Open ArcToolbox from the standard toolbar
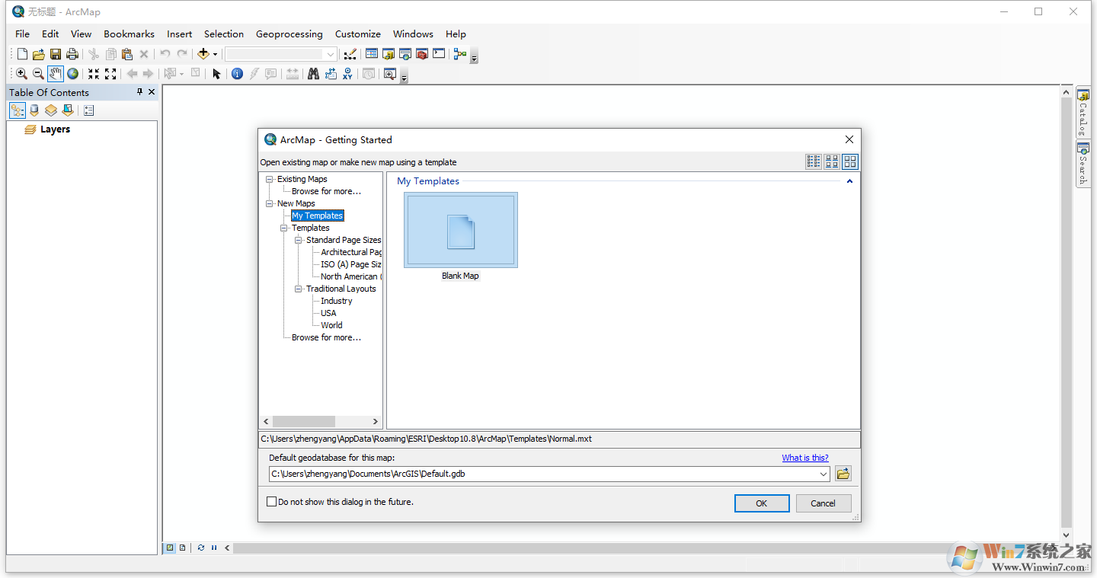The image size is (1097, 578). click(421, 54)
